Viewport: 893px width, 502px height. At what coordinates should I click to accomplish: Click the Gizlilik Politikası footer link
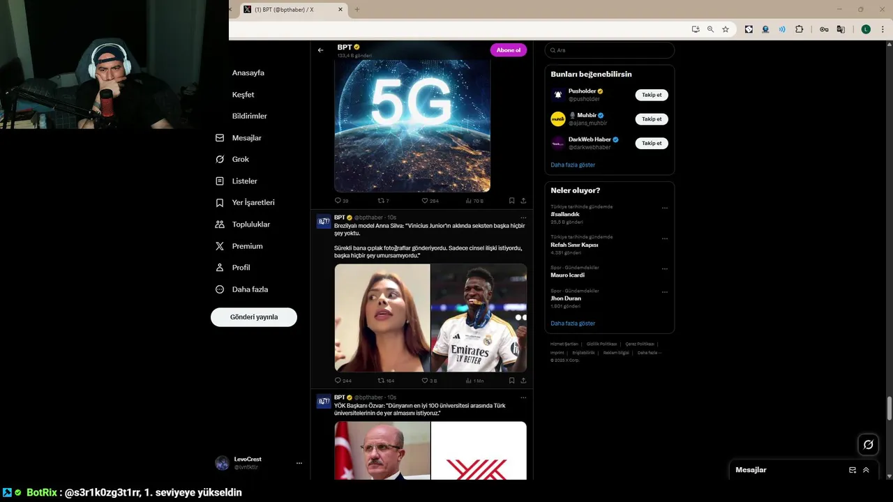[x=601, y=344]
